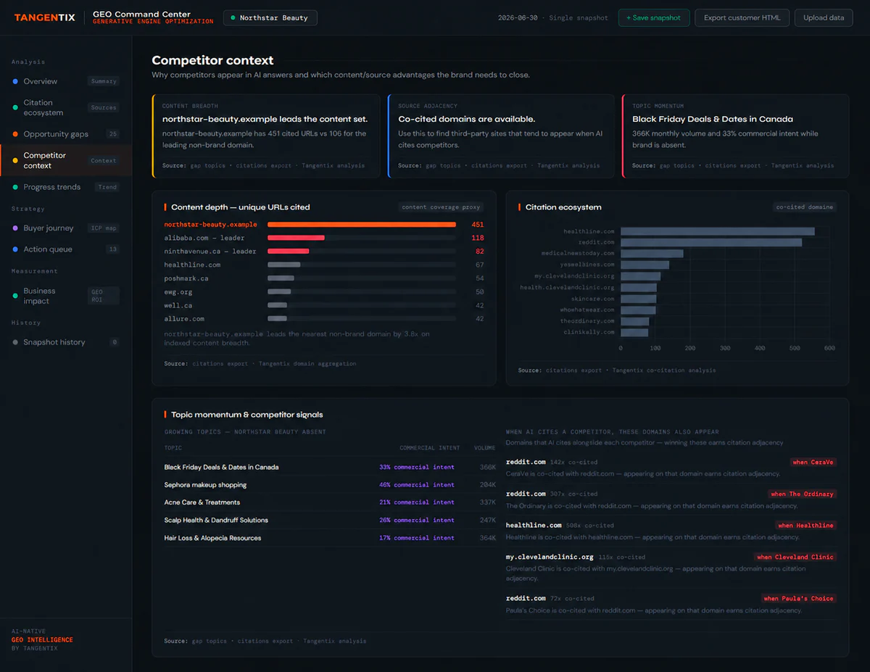The width and height of the screenshot is (870, 672).
Task: Open Business impact page
Action: click(x=66, y=296)
